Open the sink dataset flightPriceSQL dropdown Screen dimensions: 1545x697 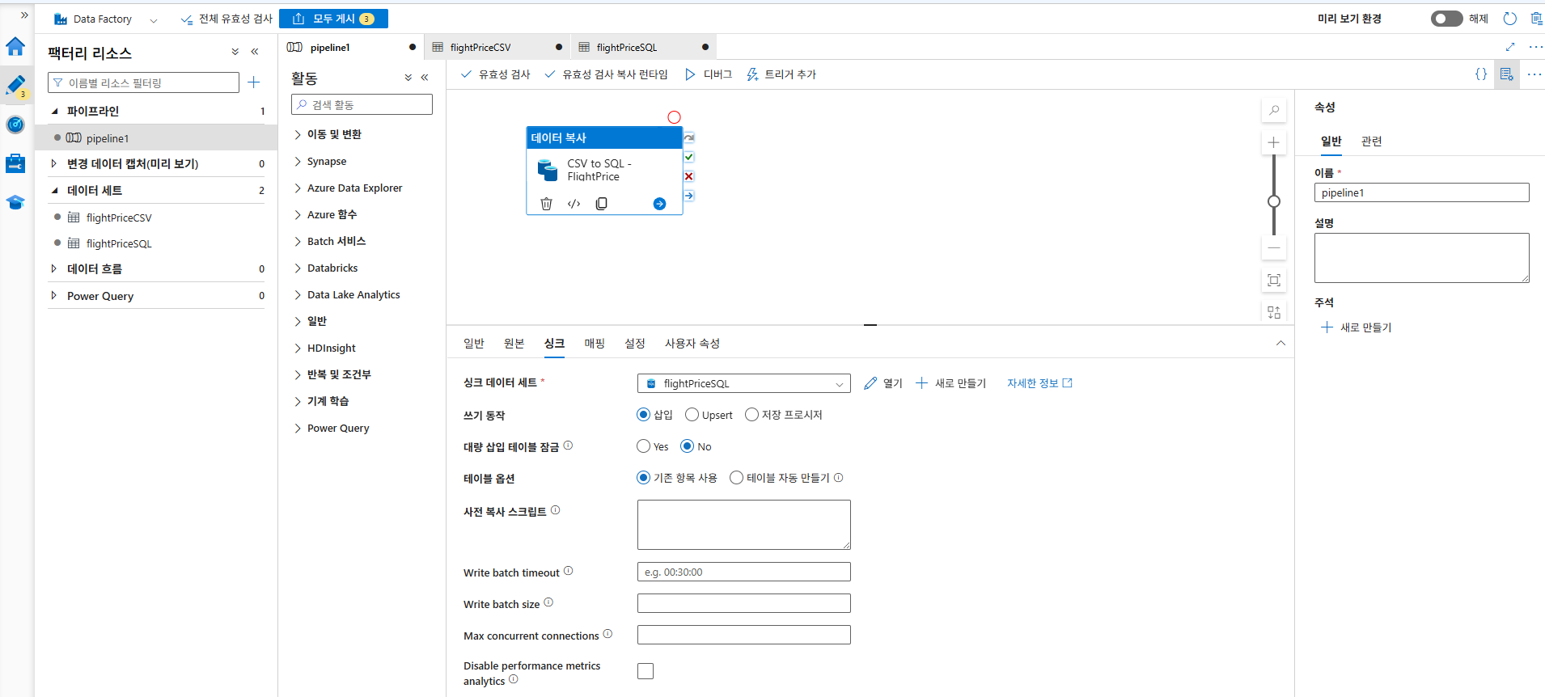coord(744,383)
